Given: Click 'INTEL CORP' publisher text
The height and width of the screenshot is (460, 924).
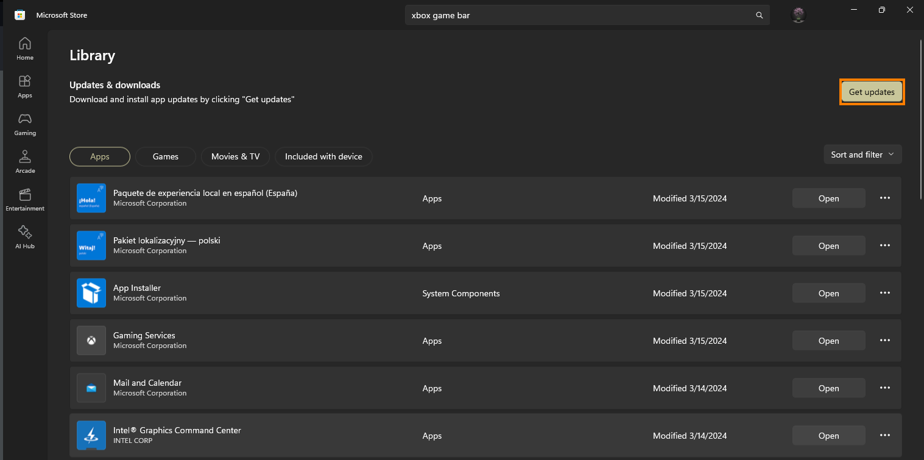Looking at the screenshot, I should click(x=133, y=441).
